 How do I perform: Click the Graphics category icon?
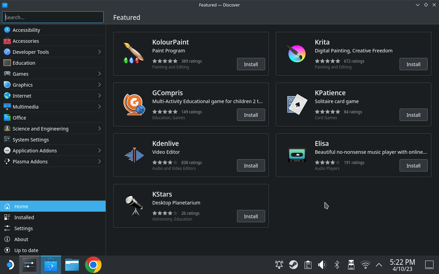coord(7,85)
